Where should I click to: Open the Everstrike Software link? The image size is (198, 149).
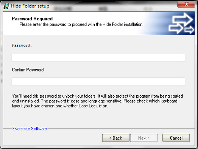pos(30,128)
